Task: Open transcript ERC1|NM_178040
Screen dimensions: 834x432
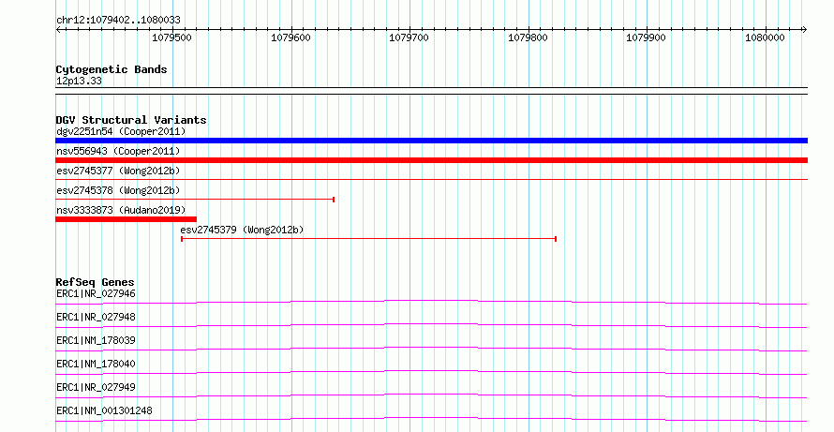Action: tap(96, 364)
